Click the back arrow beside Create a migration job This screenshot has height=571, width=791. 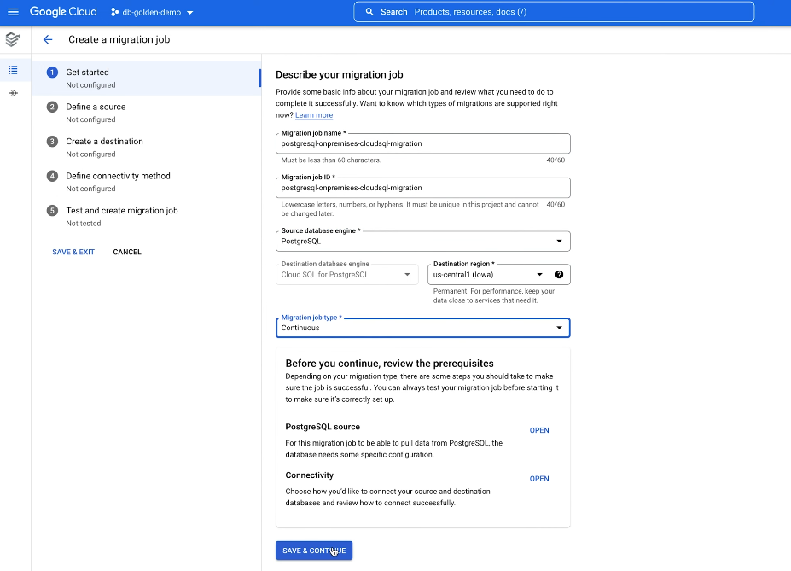[x=48, y=39]
